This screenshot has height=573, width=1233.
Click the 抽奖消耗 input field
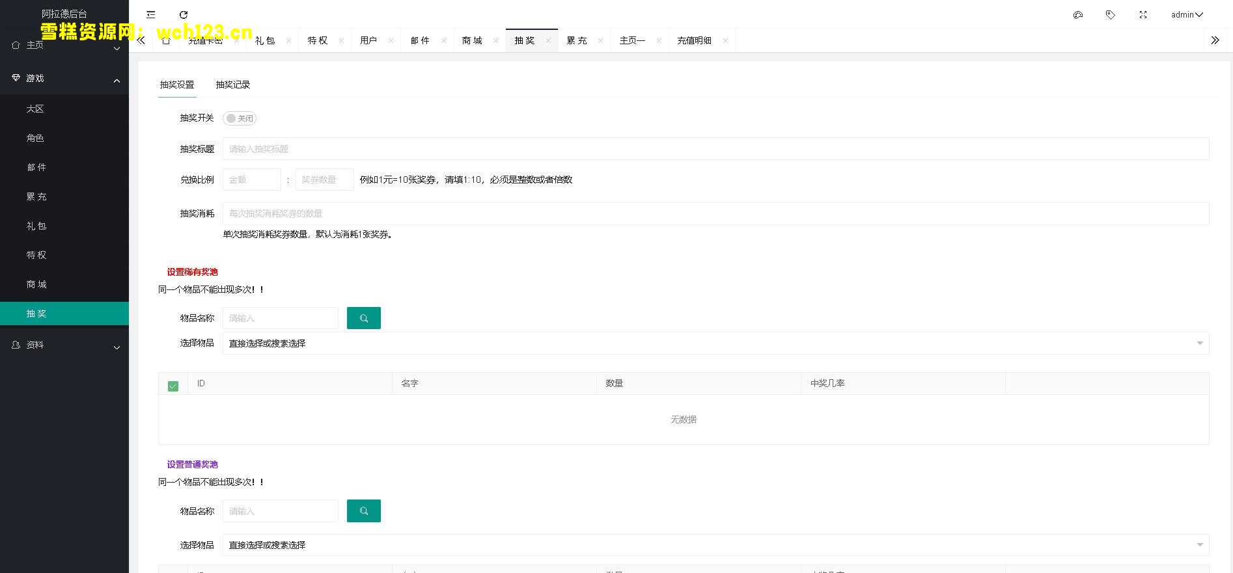click(x=715, y=213)
